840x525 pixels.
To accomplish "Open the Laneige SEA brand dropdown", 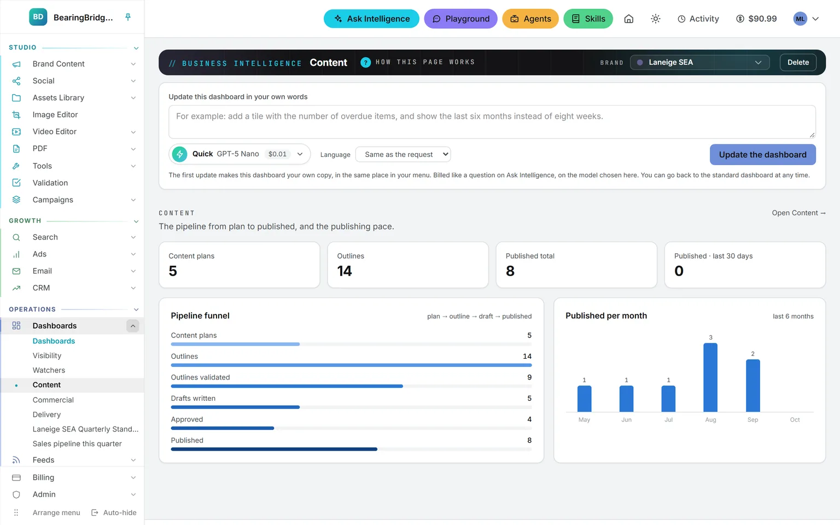I will click(699, 62).
